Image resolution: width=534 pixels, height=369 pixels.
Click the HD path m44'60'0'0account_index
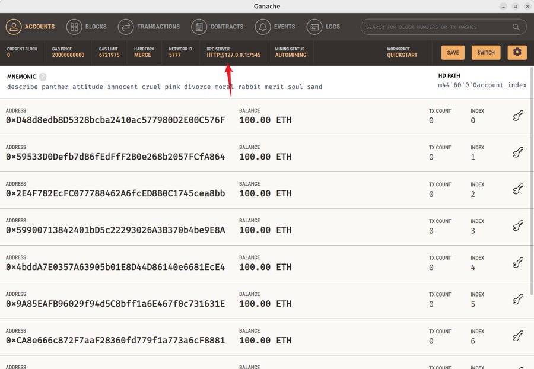[482, 85]
